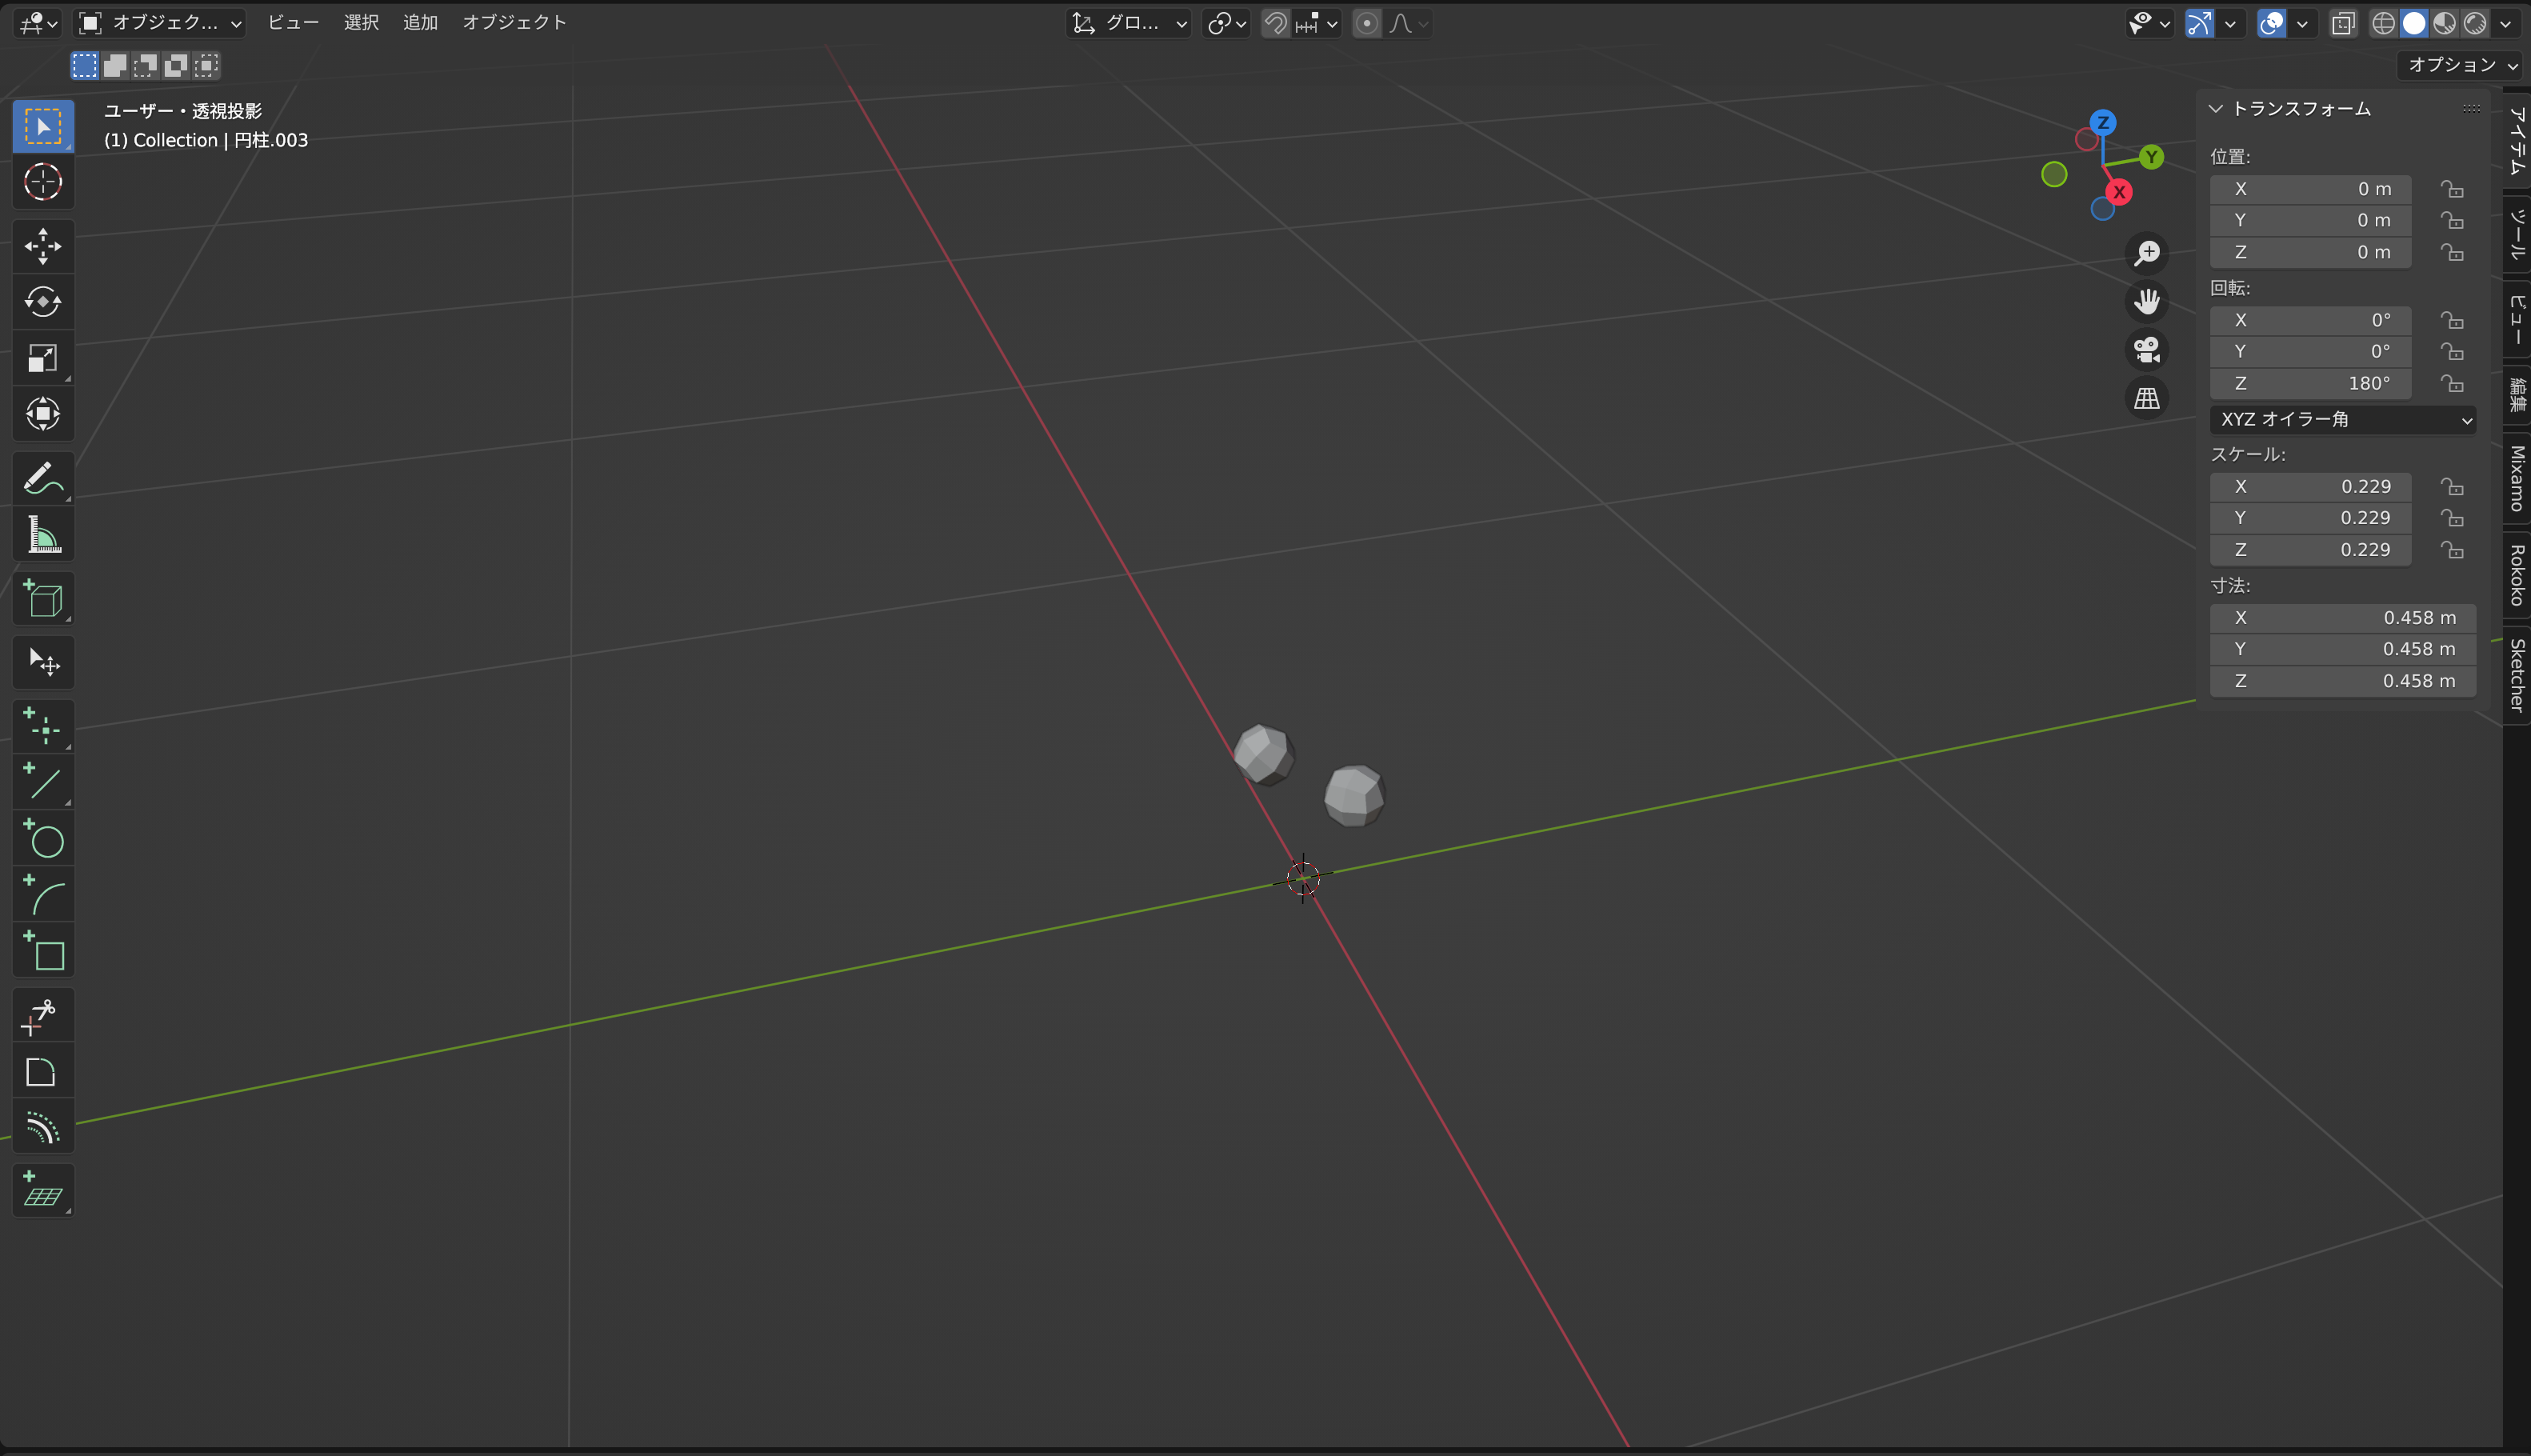Select the Rotate tool
The width and height of the screenshot is (2531, 1456).
click(x=43, y=302)
